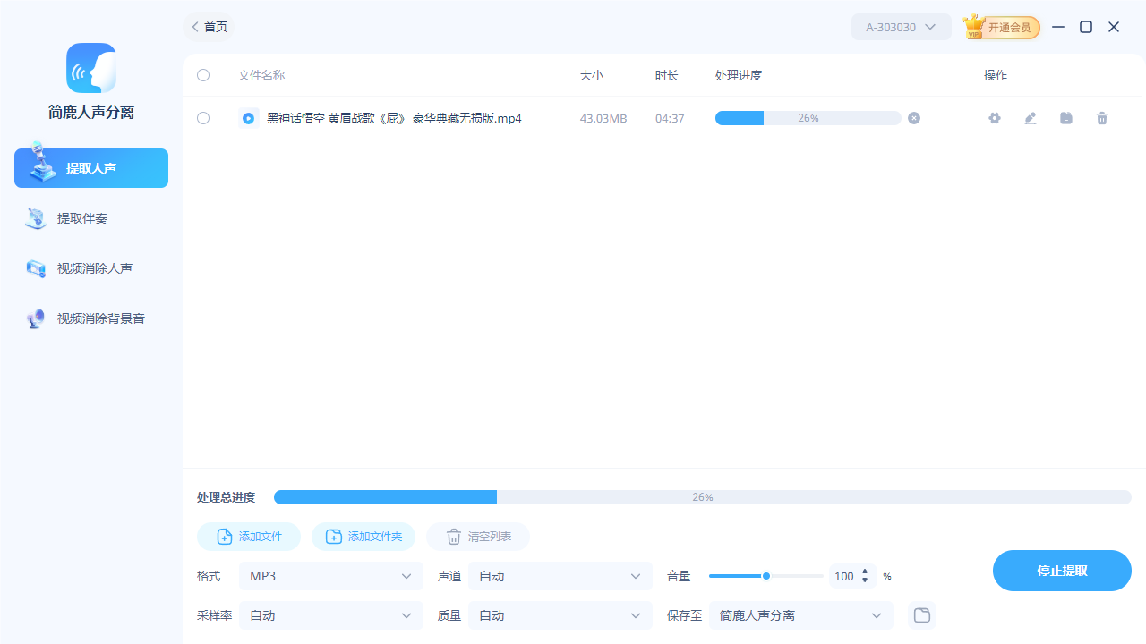Cancel processing via the small x on progress bar
Screen dimensions: 1146x644
coord(913,117)
